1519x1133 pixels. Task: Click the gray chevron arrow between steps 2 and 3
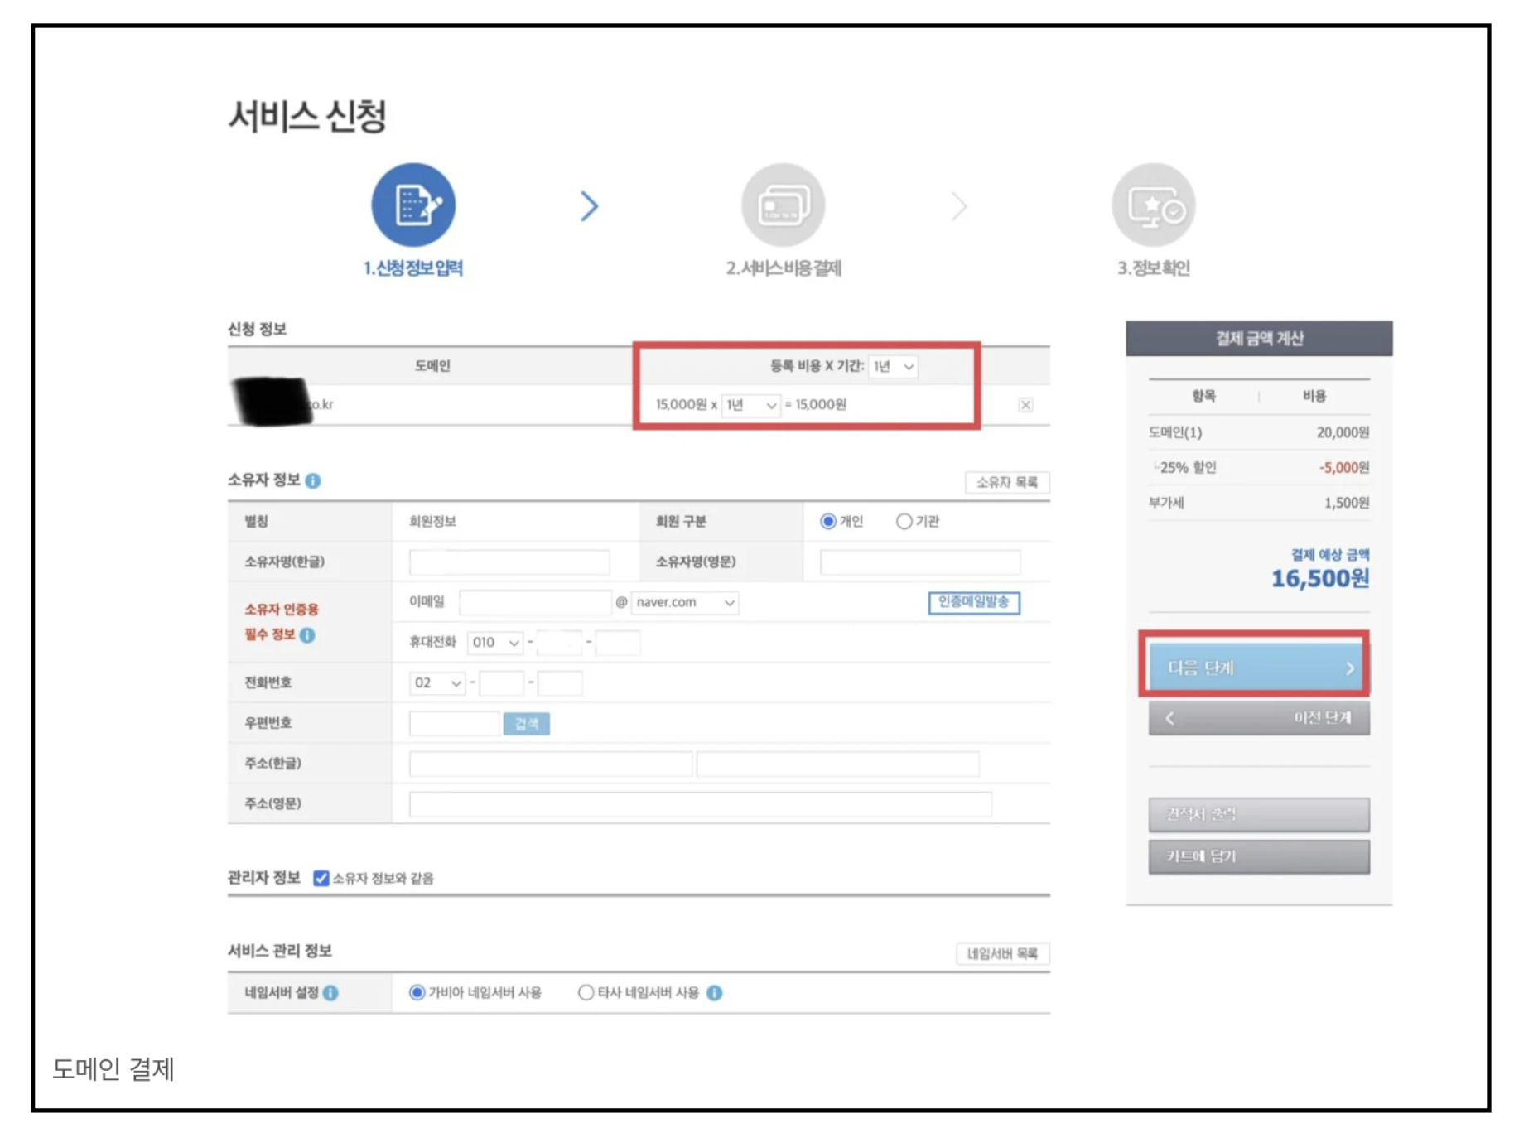[x=958, y=206]
